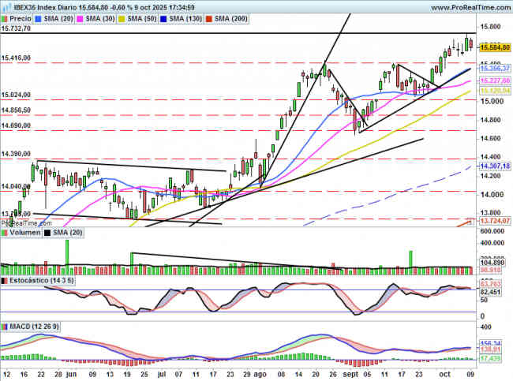
Task: Click the chart icon beside IBEX35 title
Action: coord(6,7)
